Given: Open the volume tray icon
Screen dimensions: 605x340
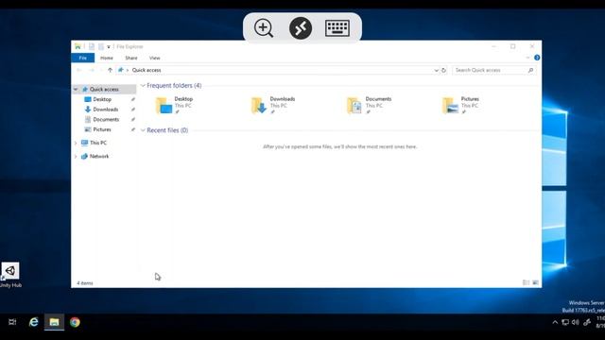Looking at the screenshot, I should [576, 322].
